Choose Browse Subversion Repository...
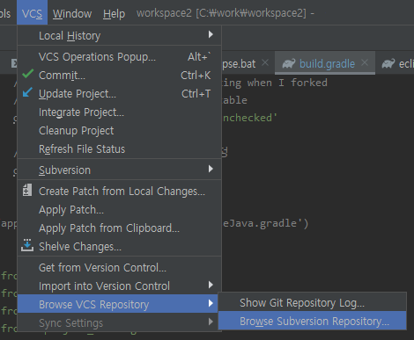The height and width of the screenshot is (340, 414). (x=313, y=321)
